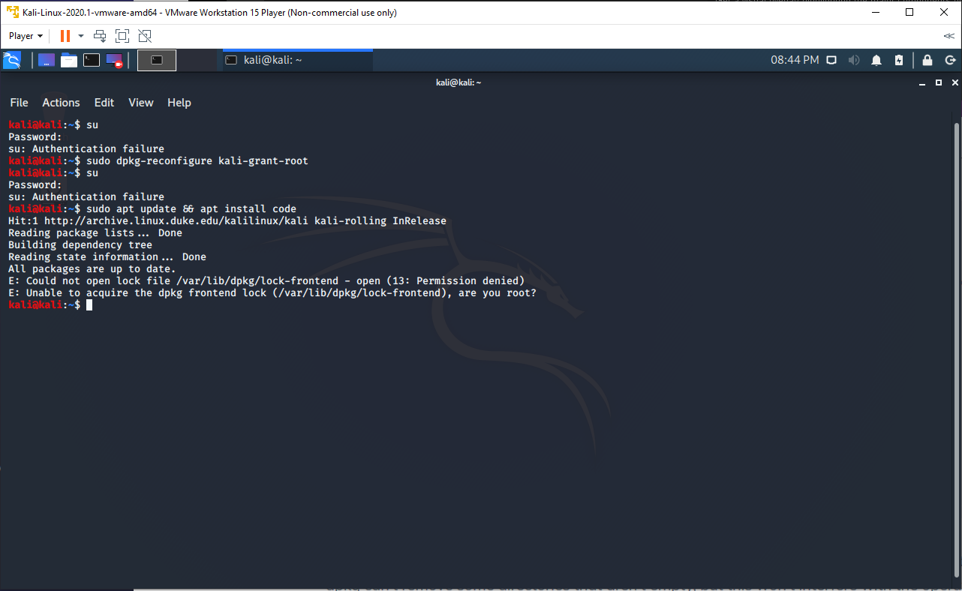Toggle VMware Unity mode icon

145,36
